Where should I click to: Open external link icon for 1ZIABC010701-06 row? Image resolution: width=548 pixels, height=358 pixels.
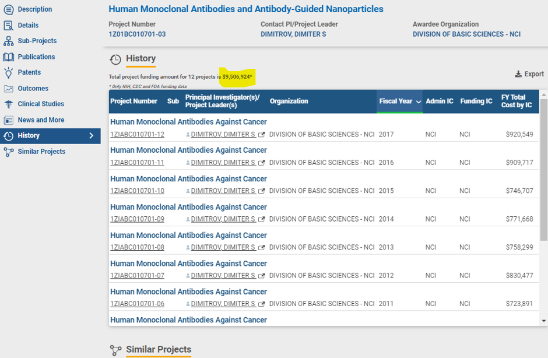coord(261,304)
